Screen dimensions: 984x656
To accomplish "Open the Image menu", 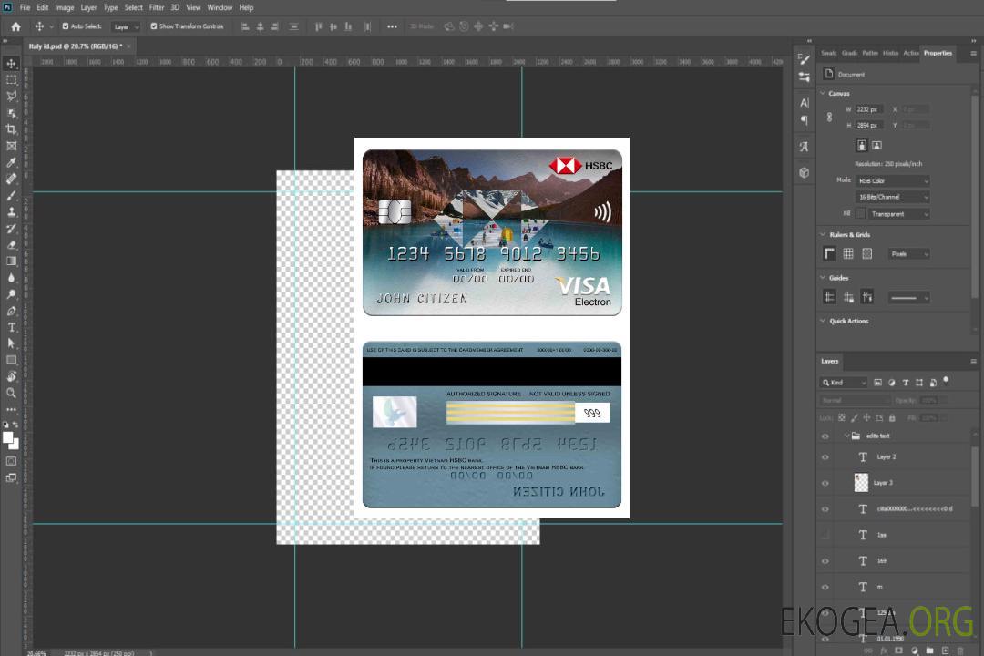I will (65, 7).
